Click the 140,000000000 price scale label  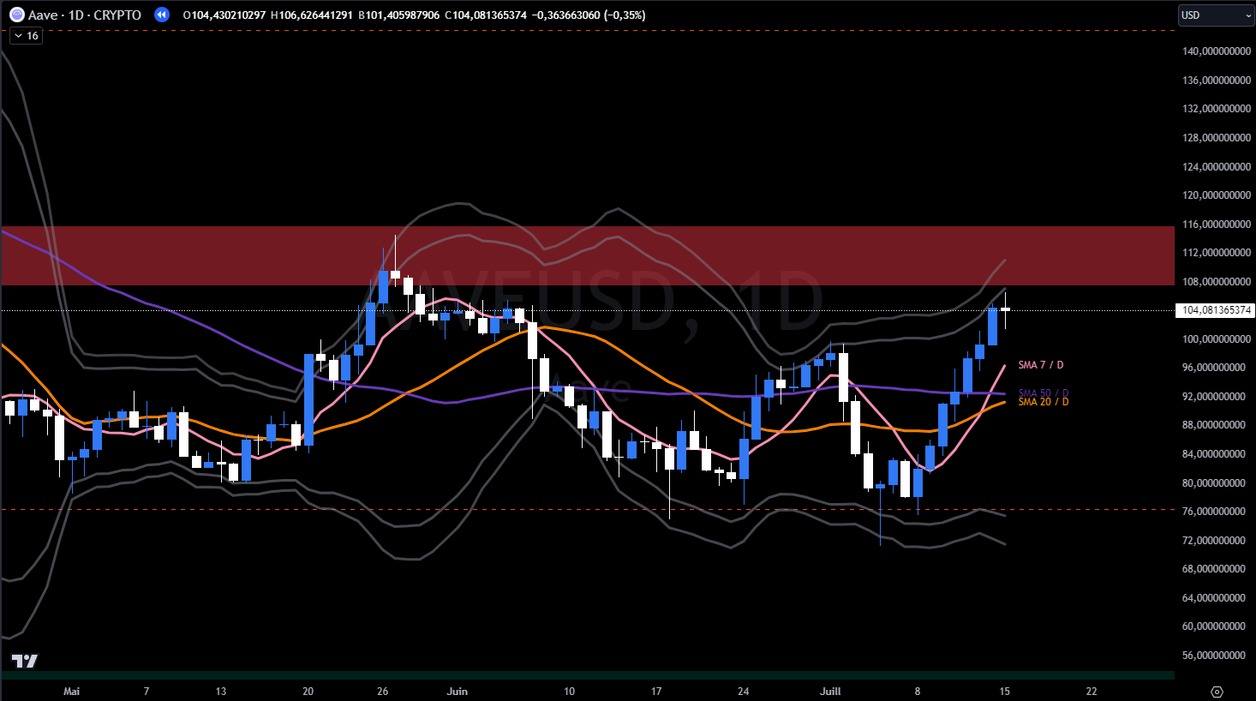click(x=1216, y=51)
